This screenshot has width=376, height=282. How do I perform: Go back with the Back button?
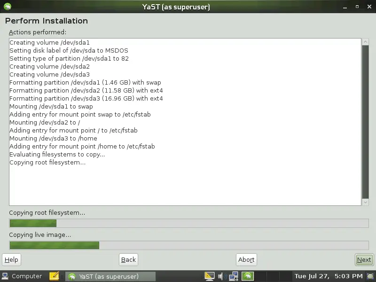128,259
